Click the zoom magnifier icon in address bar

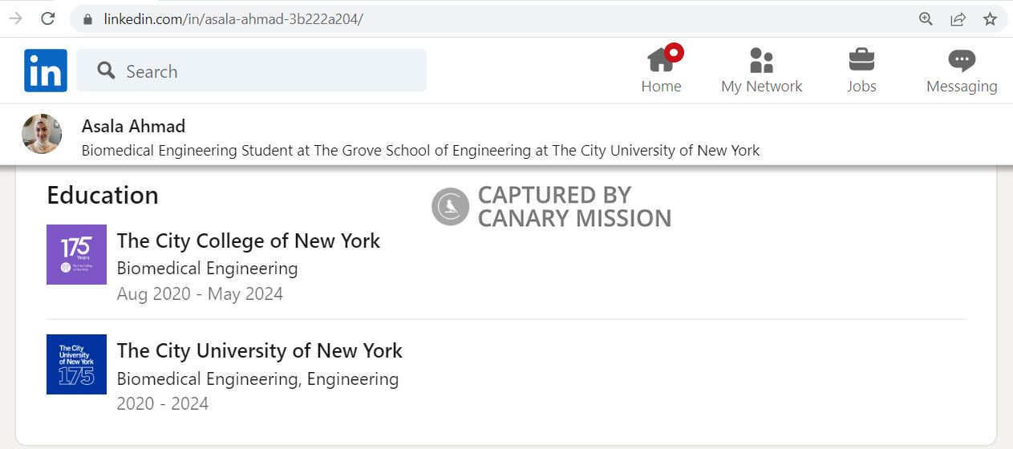tap(926, 18)
